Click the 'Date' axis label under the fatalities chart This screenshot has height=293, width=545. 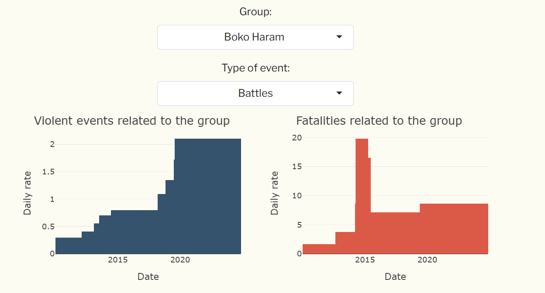click(x=395, y=276)
